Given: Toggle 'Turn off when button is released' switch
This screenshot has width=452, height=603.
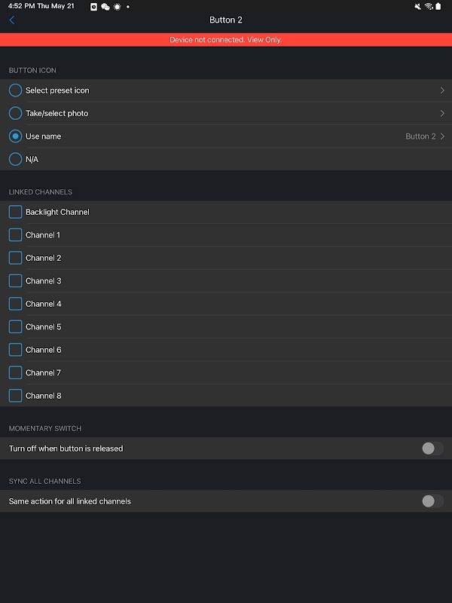Looking at the screenshot, I should pos(432,448).
